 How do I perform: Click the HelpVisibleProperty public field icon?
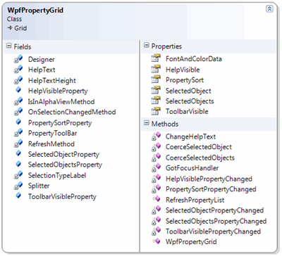[x=18, y=90]
